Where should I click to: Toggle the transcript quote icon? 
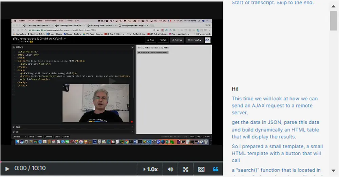[216, 169]
